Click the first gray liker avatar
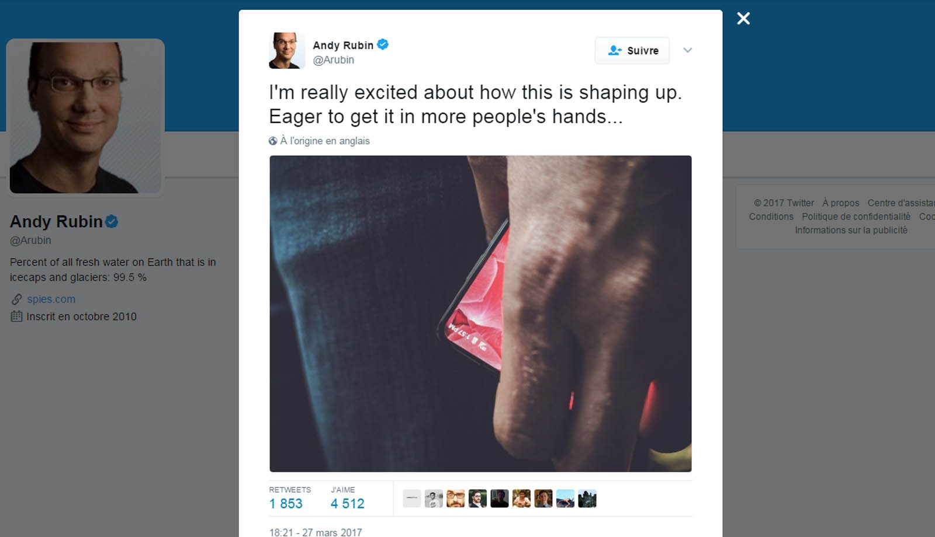The width and height of the screenshot is (935, 537). [412, 498]
